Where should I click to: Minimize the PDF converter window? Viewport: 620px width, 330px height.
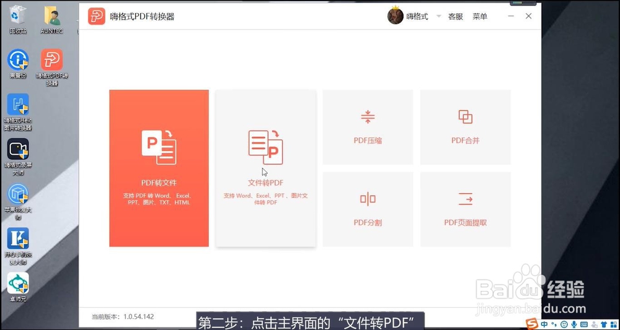point(511,16)
